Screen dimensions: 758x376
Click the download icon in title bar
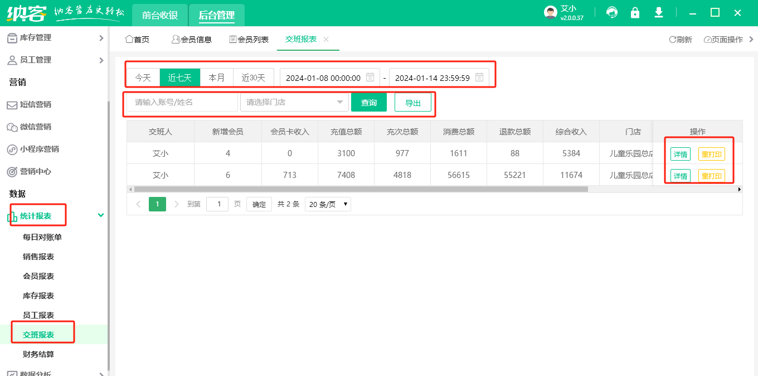[x=658, y=13]
